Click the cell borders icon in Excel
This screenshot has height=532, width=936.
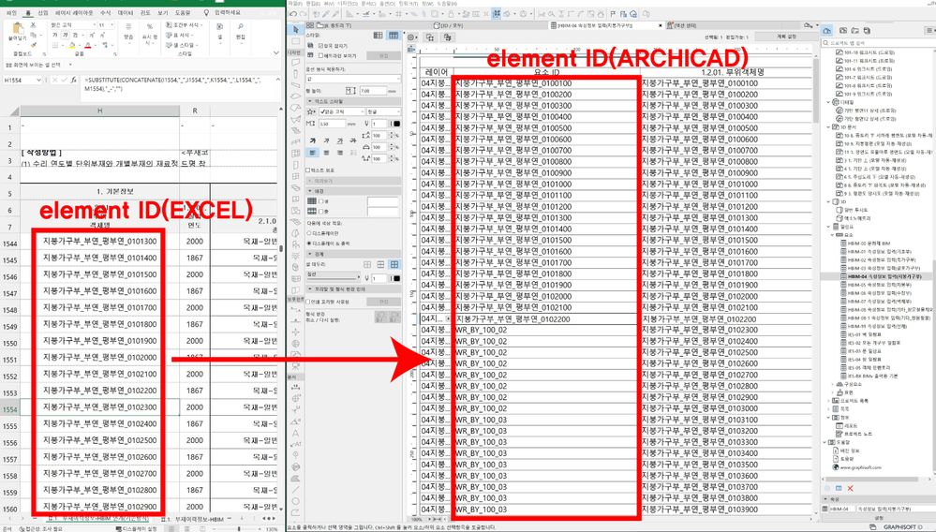click(x=55, y=45)
